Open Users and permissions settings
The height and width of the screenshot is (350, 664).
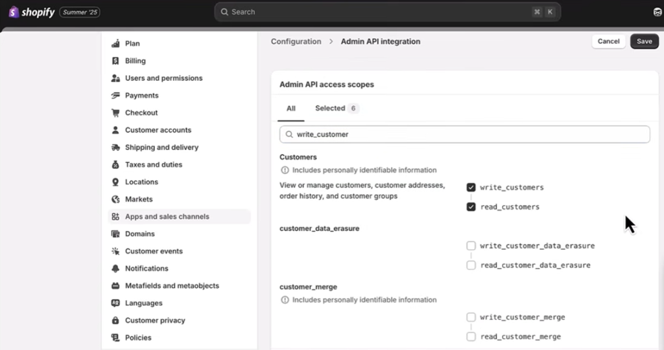[164, 78]
